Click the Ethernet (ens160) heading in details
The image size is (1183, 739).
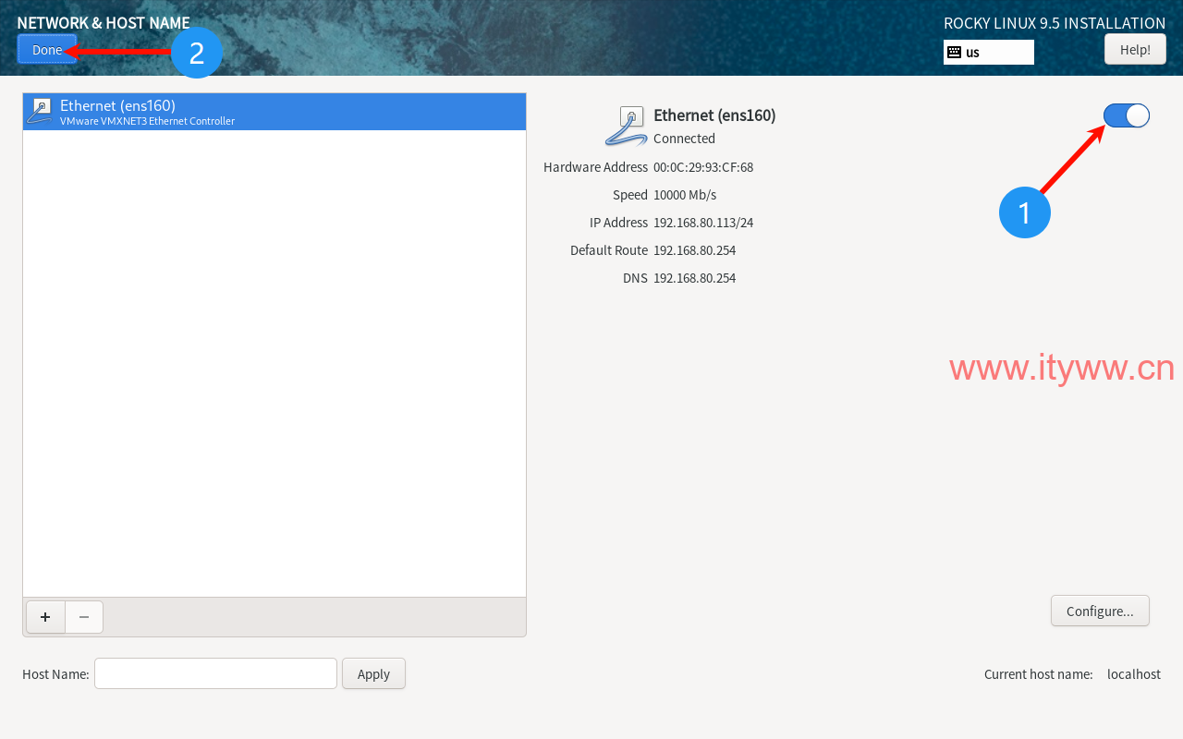click(x=714, y=115)
